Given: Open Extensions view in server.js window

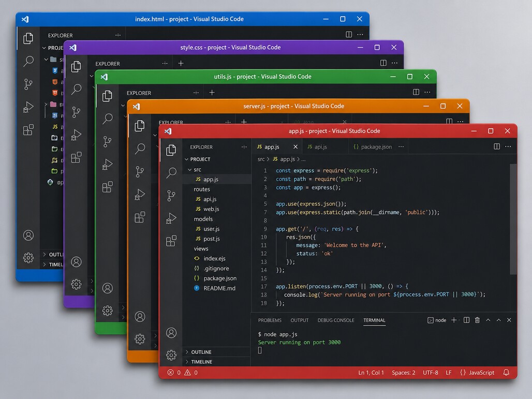Looking at the screenshot, I should pos(140,217).
